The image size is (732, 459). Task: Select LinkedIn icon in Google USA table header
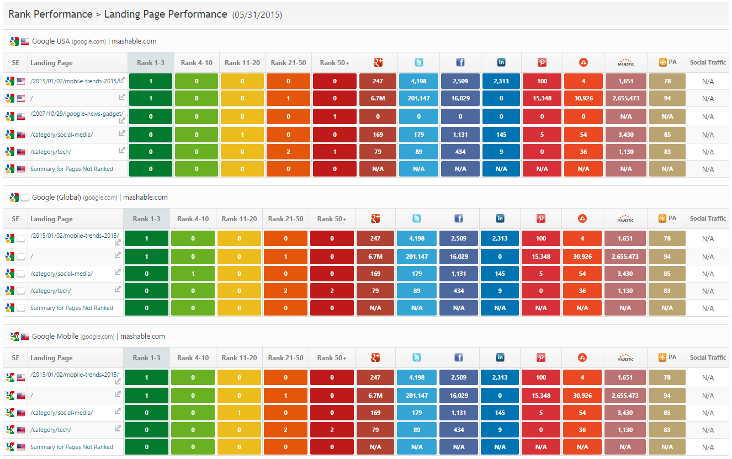click(x=501, y=62)
